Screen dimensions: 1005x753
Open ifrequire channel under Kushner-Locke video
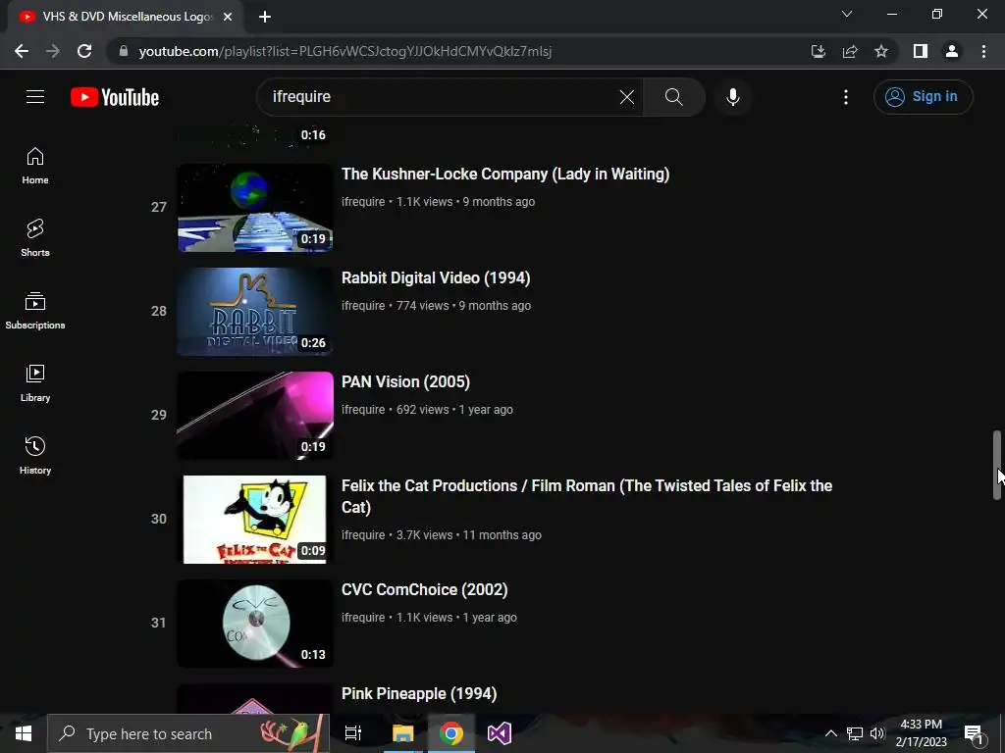click(363, 202)
